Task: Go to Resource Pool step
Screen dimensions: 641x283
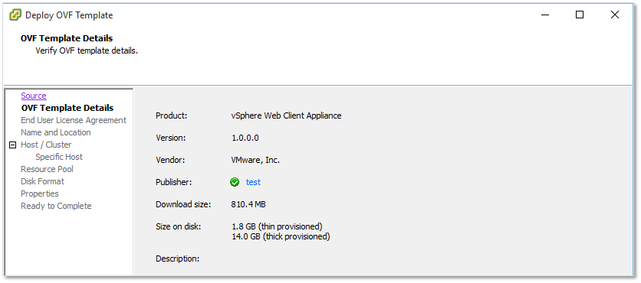Action: pos(47,169)
